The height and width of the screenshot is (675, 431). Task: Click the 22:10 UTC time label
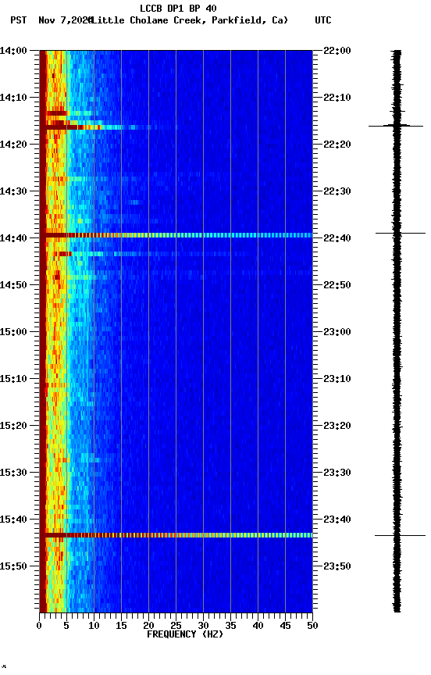(337, 98)
